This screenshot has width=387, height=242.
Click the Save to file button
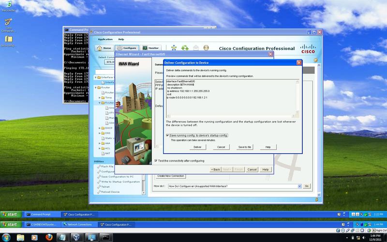(x=245, y=147)
